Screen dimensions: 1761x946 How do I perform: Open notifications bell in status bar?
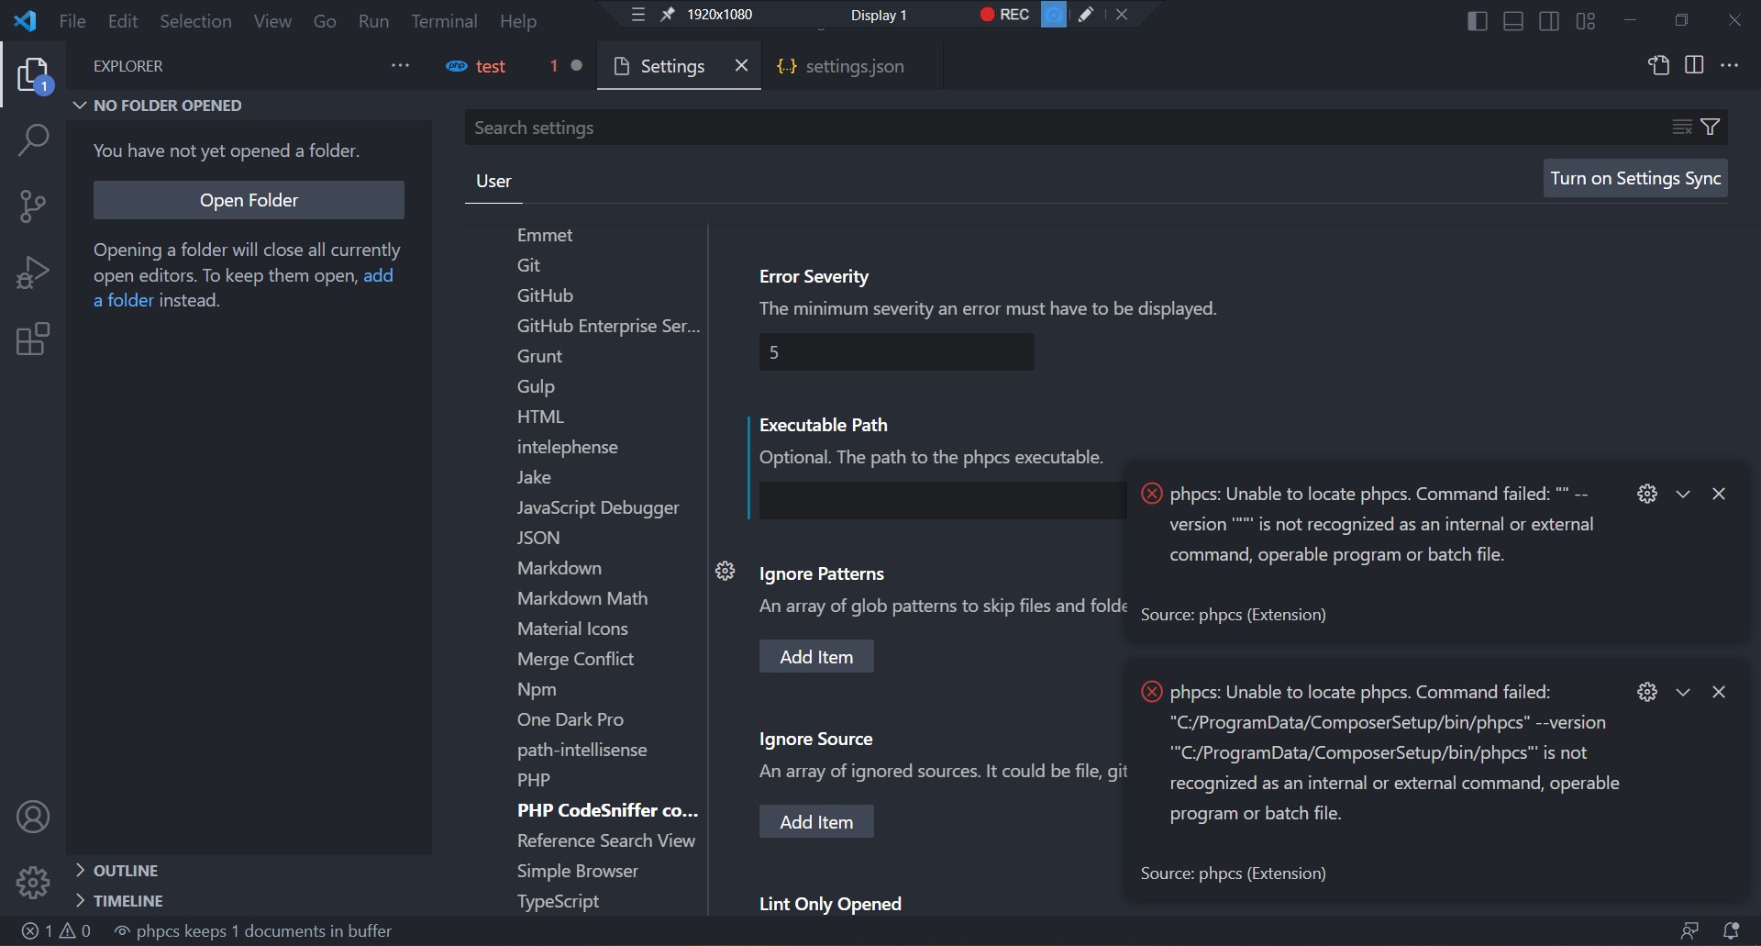pyautogui.click(x=1731, y=930)
